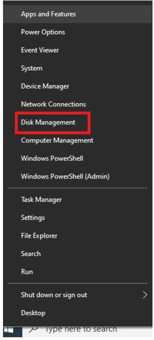The height and width of the screenshot is (340, 154).
Task: Select the Search entry
Action: point(31,254)
